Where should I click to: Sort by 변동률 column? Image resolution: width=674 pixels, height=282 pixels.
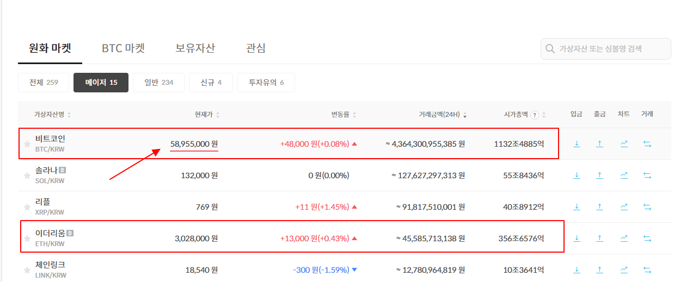[x=344, y=115]
